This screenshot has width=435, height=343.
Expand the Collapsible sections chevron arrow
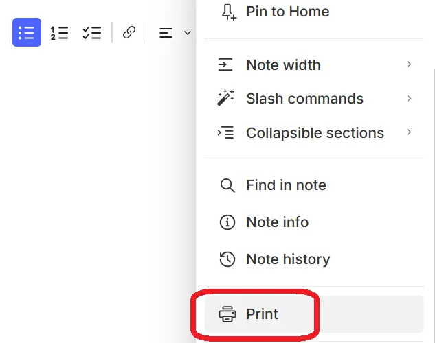point(409,132)
